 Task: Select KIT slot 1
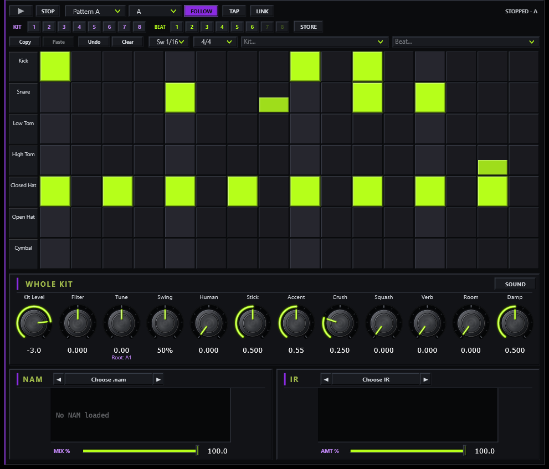[x=34, y=27]
